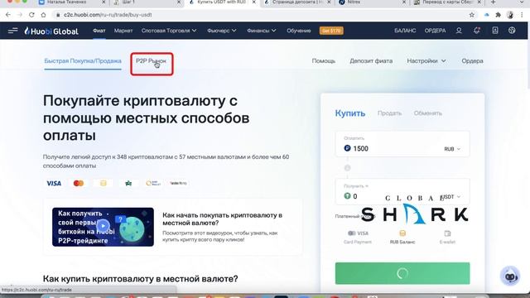The width and height of the screenshot is (530, 298).
Task: Click the Chrome profile avatar
Action: [x=510, y=15]
